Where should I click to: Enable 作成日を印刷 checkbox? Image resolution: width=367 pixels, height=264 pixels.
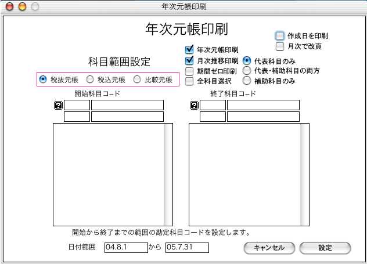280,36
